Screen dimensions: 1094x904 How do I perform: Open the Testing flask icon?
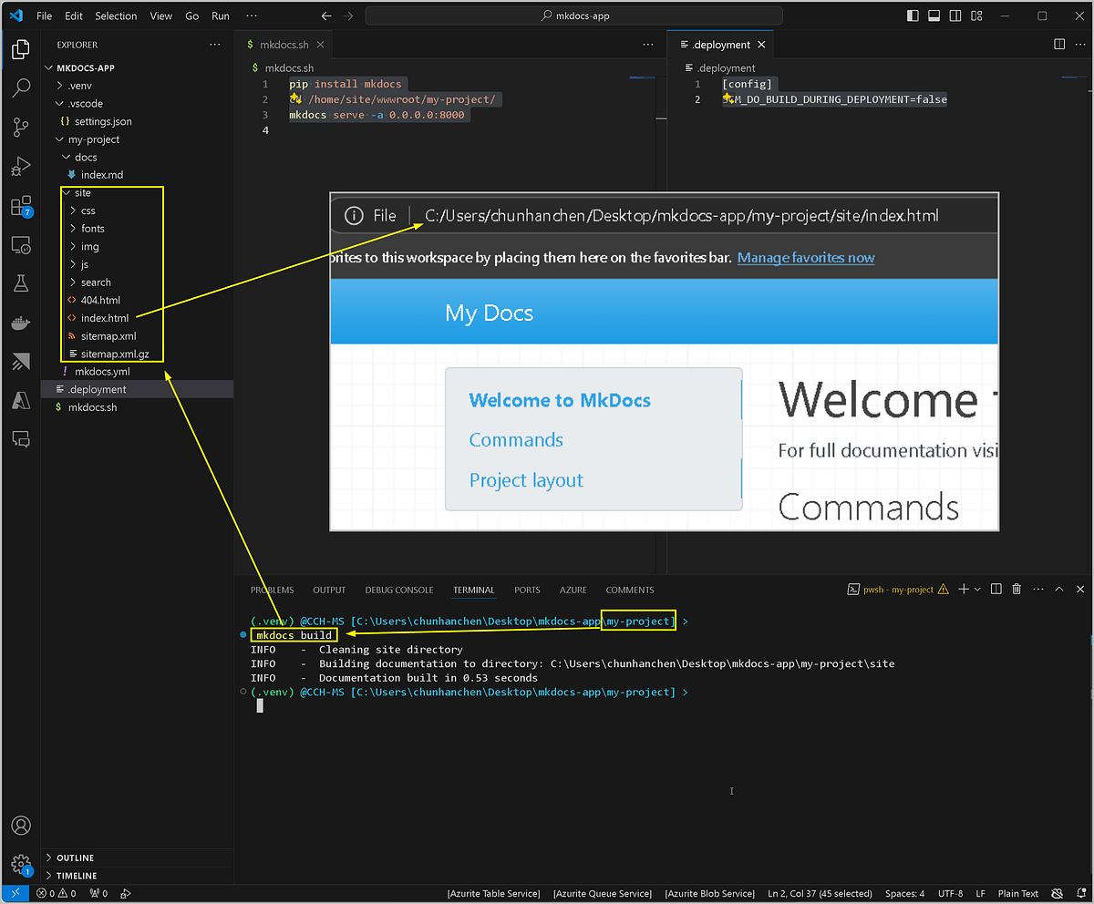[20, 283]
